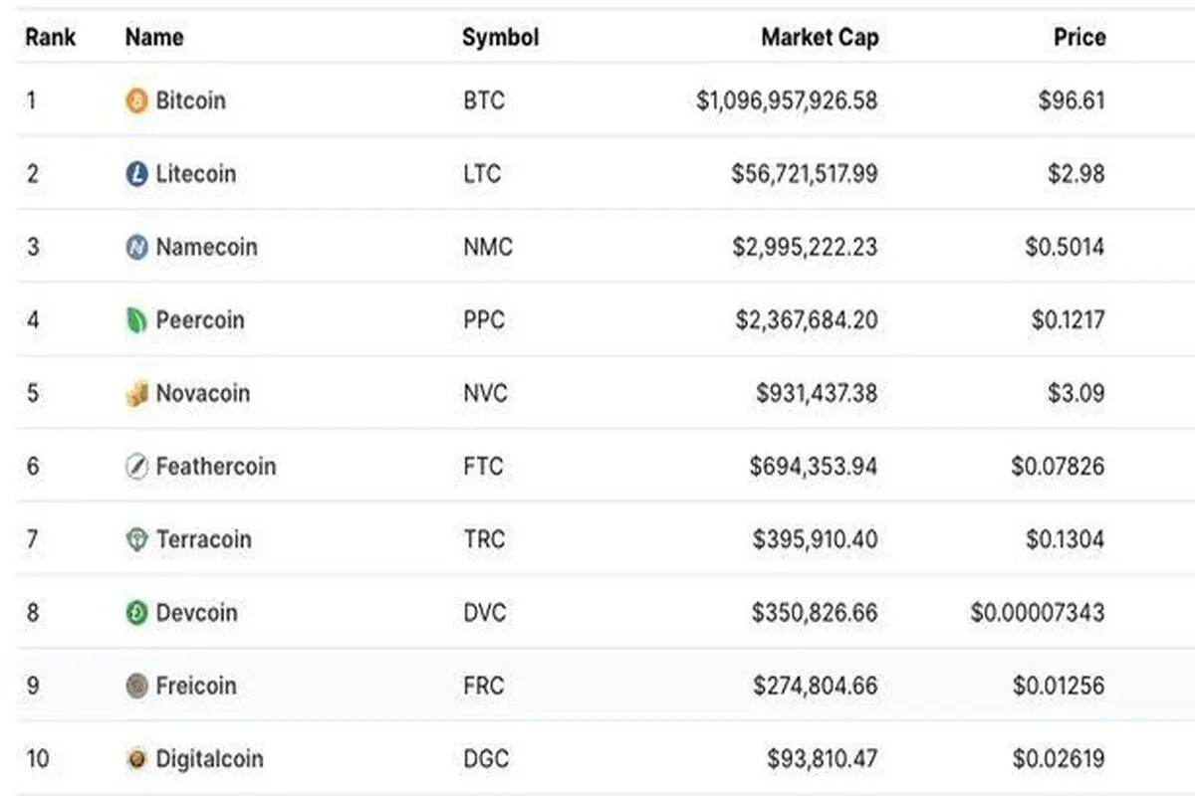Sort by the Symbol column header
1195x796 pixels.
pos(500,38)
